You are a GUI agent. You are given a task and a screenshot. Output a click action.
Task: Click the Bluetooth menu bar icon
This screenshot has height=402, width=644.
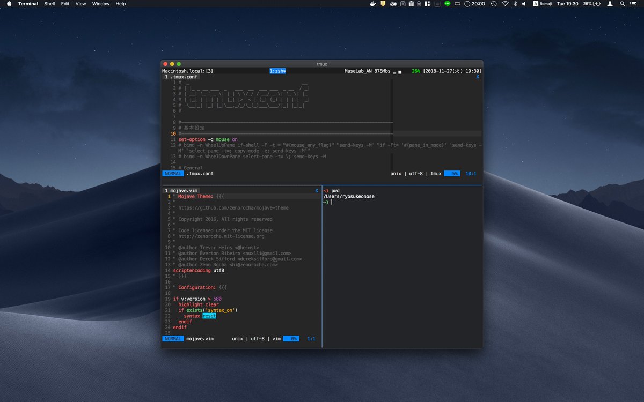point(515,4)
